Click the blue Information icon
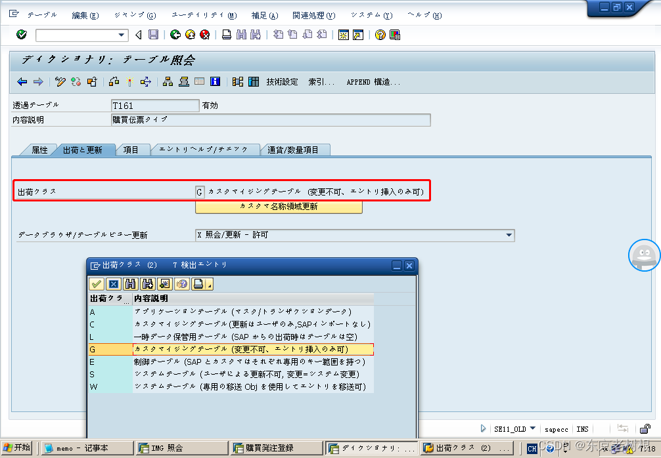The image size is (661, 458). pos(215,81)
